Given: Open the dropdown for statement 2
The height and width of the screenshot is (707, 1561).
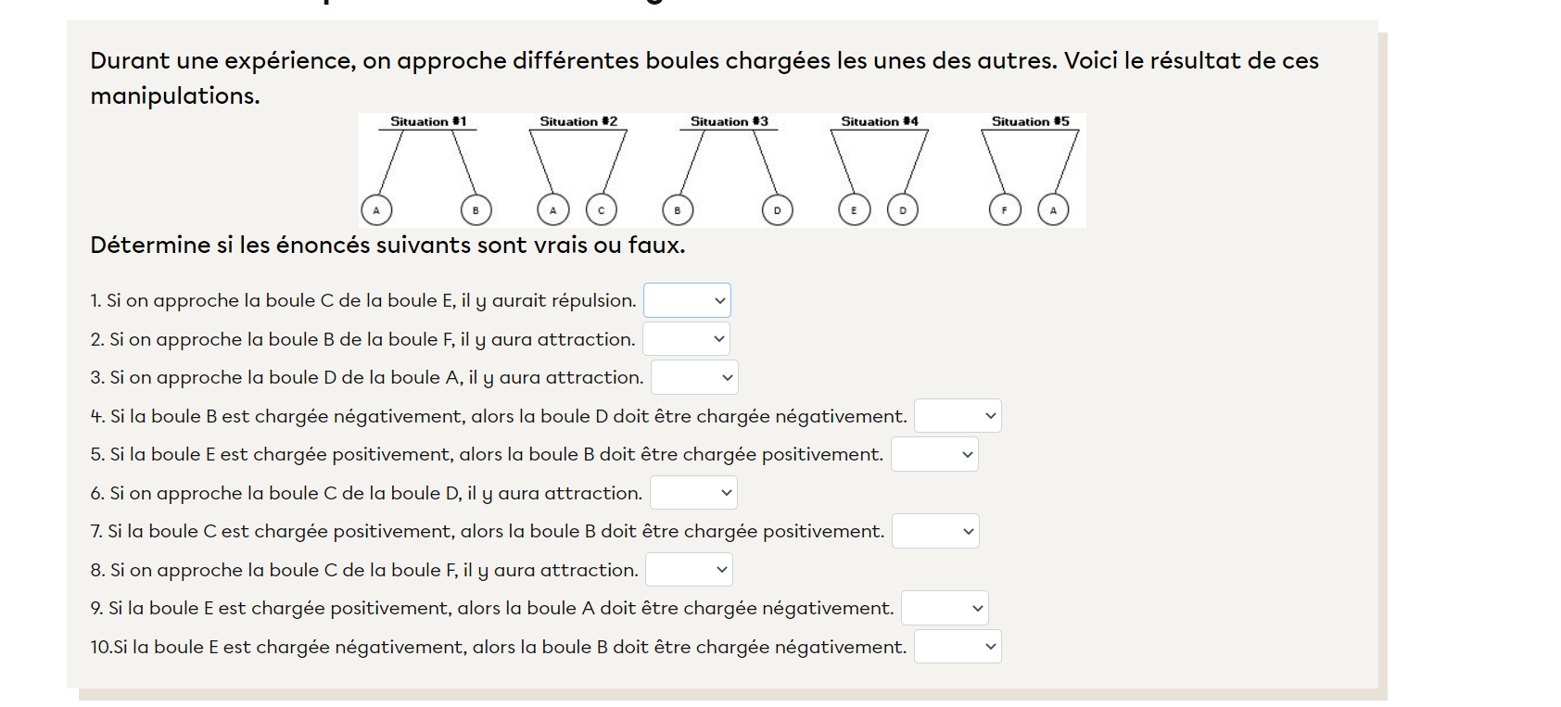Looking at the screenshot, I should 686,339.
